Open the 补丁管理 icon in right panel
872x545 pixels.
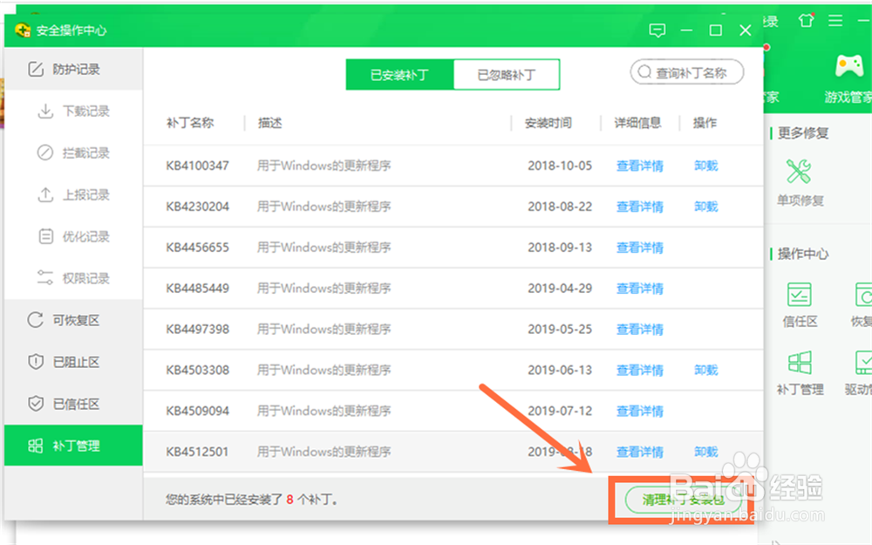coord(800,364)
